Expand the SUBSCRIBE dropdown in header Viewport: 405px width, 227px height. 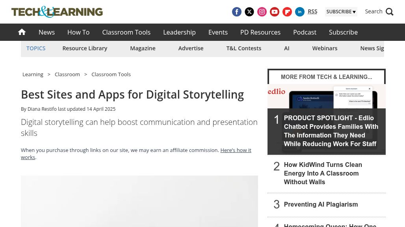[x=341, y=12]
